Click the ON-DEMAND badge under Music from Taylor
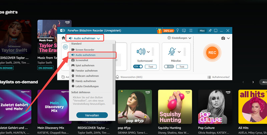The image size is (267, 135). pos(45,68)
